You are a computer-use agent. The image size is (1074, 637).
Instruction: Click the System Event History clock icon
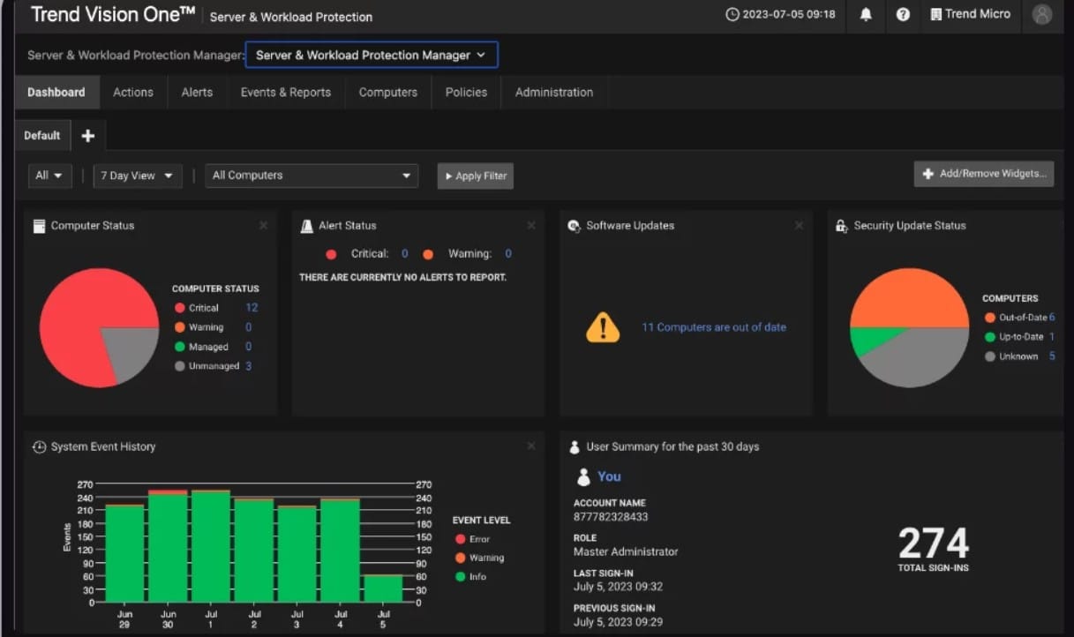pyautogui.click(x=39, y=447)
